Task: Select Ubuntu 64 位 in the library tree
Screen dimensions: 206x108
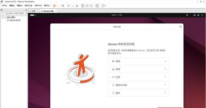Action: pos(15,20)
